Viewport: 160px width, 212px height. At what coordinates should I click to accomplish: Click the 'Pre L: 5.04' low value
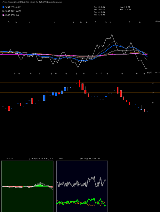coord(100,12)
